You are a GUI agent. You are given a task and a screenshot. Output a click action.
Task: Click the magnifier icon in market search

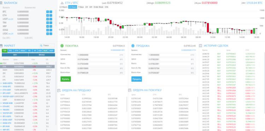point(41,46)
